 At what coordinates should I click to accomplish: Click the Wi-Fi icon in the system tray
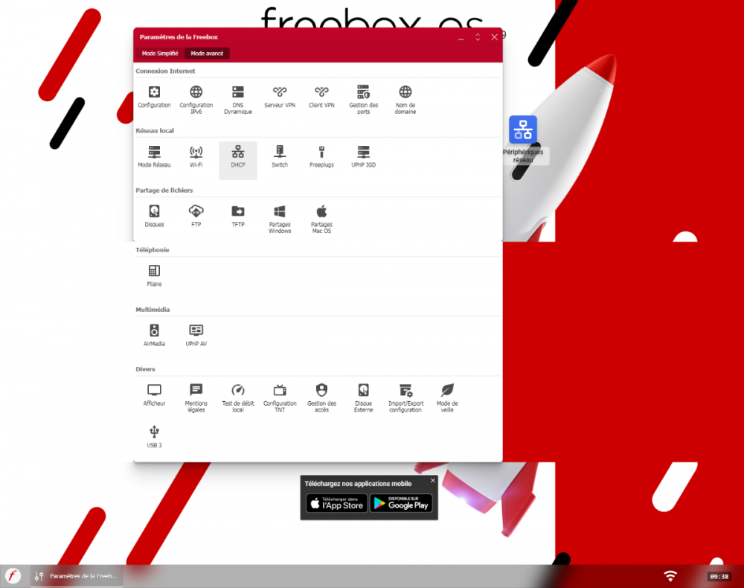pyautogui.click(x=670, y=575)
